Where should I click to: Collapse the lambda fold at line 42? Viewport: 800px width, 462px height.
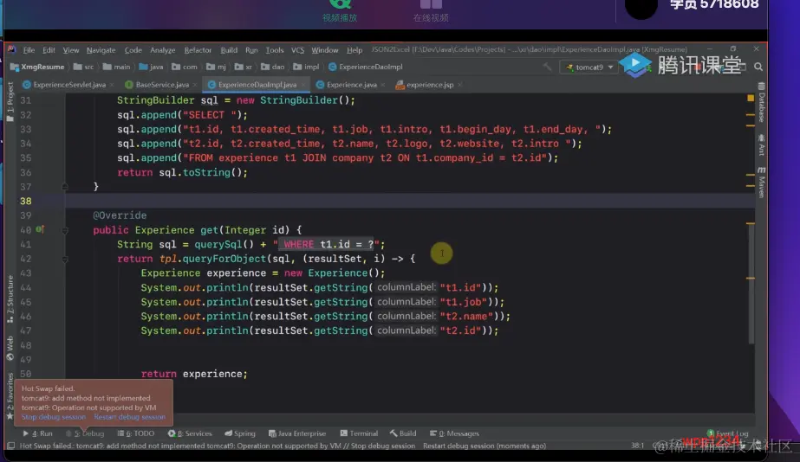click(65, 260)
